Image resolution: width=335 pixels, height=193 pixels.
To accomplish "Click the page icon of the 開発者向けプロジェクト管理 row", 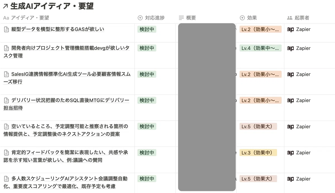I will 6,48.
